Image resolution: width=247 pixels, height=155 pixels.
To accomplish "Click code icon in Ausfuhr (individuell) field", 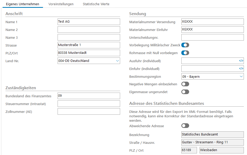I will point(241,61).
